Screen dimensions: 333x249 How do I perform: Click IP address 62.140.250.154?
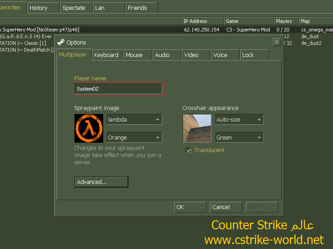point(202,30)
